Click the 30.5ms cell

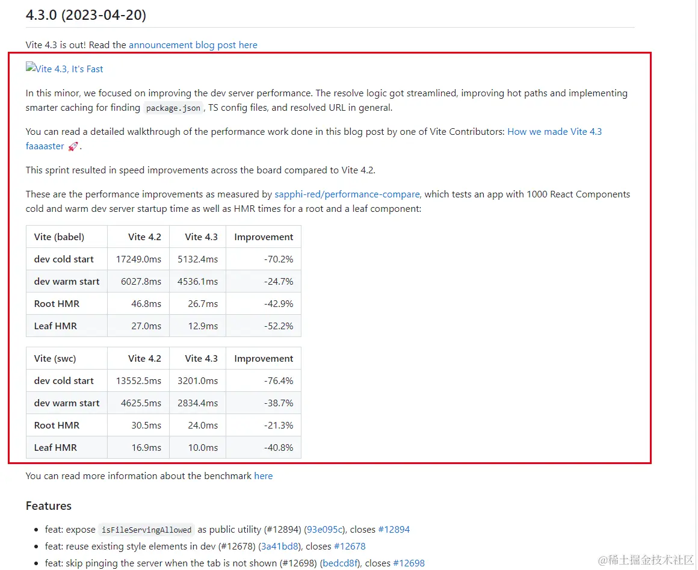coord(138,426)
